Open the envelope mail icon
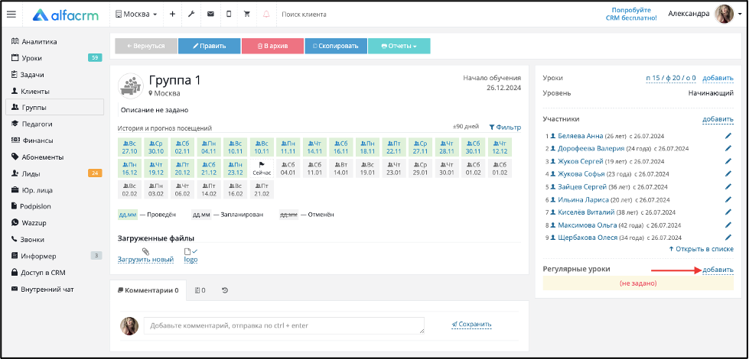749x359 pixels. 210,15
